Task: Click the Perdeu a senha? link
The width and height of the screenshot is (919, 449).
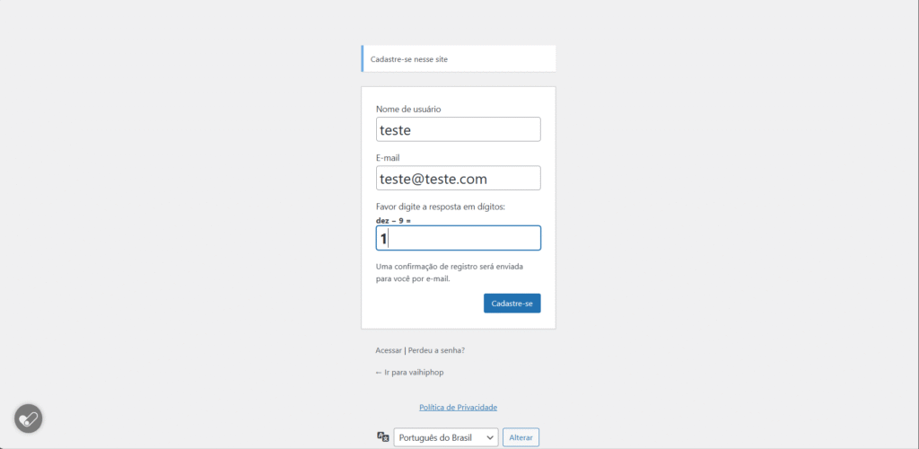Action: (436, 349)
